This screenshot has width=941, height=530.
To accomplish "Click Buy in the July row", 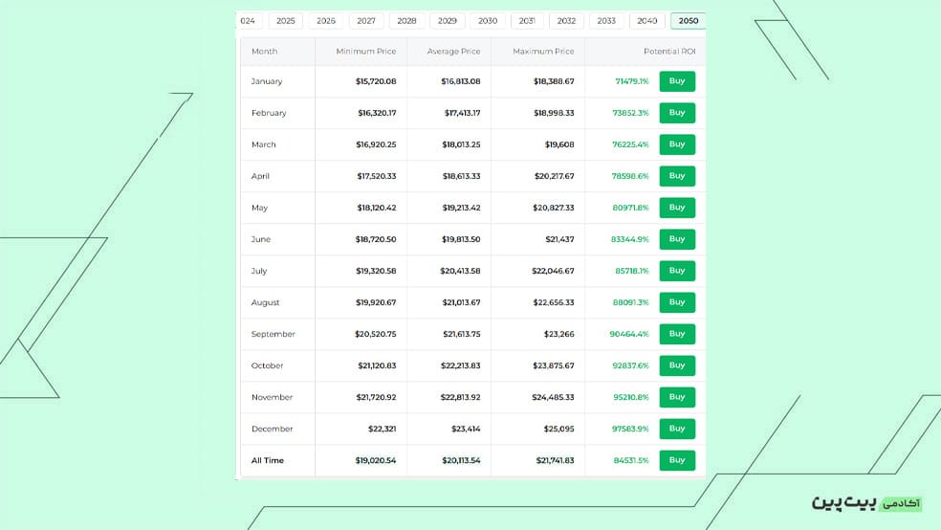I will (677, 271).
